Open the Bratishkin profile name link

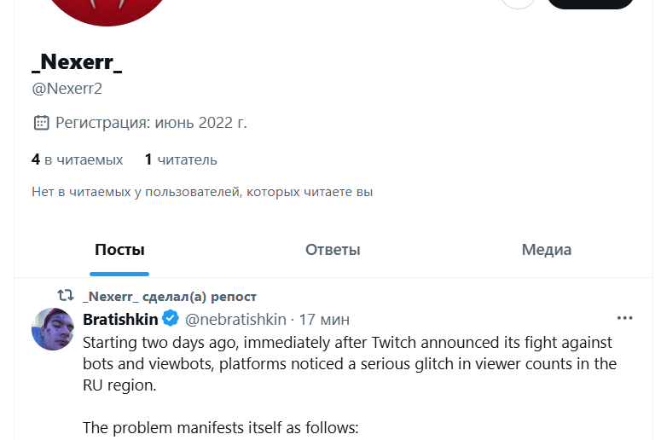(x=121, y=319)
